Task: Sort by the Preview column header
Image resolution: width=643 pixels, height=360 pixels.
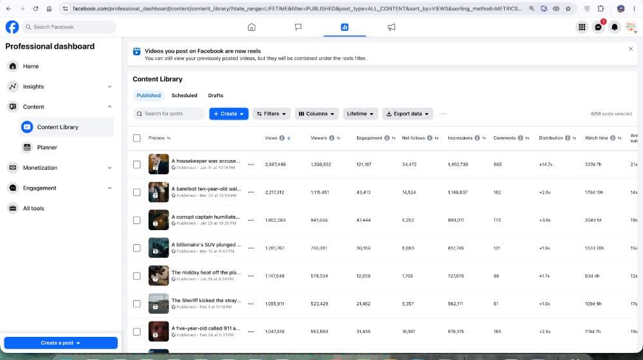Action: coord(156,138)
